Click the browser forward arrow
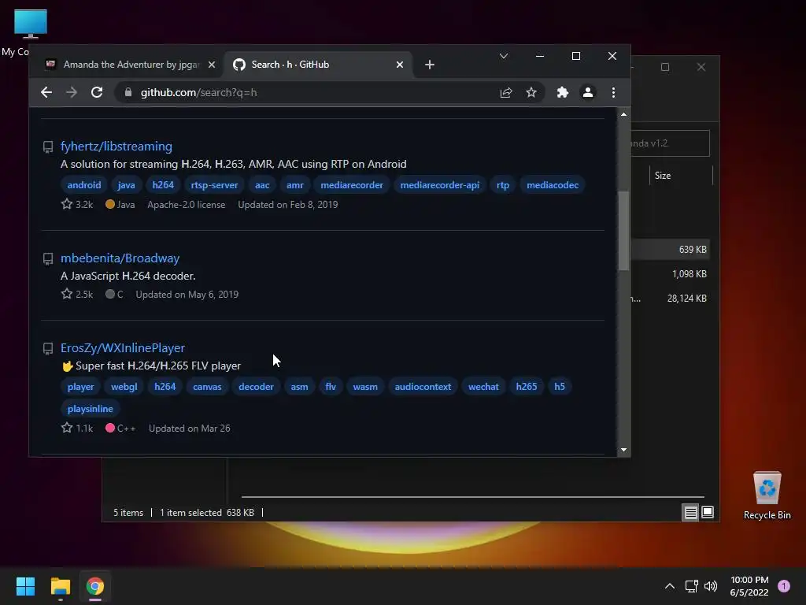The width and height of the screenshot is (806, 605). pos(72,93)
